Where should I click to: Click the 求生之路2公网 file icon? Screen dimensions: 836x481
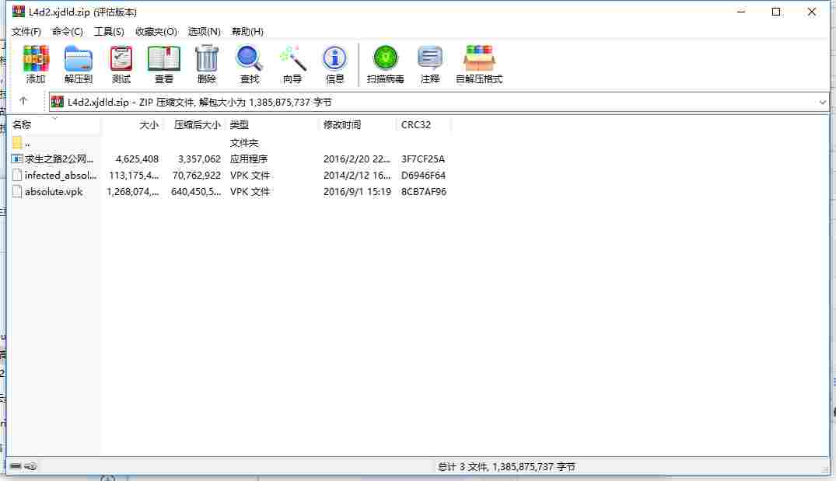[x=17, y=159]
